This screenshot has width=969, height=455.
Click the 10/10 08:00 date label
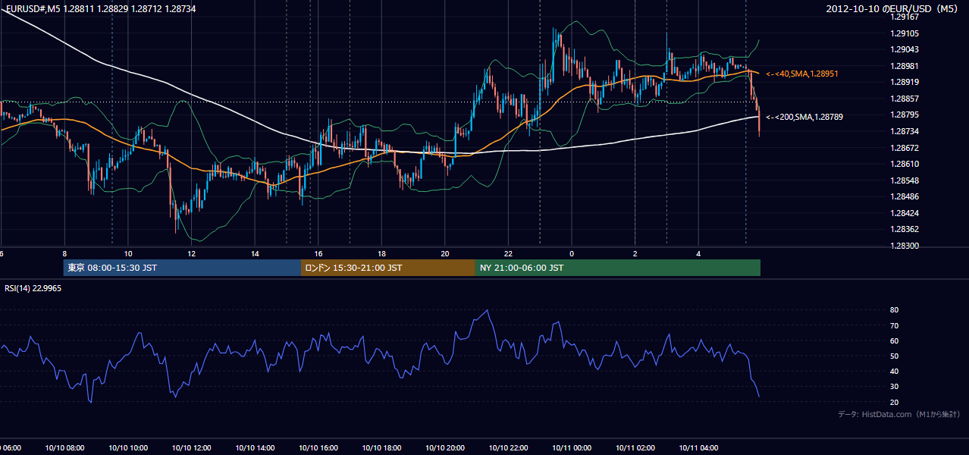pos(64,447)
